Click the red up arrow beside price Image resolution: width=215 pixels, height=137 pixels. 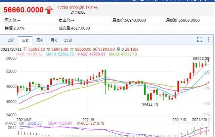click(49, 10)
